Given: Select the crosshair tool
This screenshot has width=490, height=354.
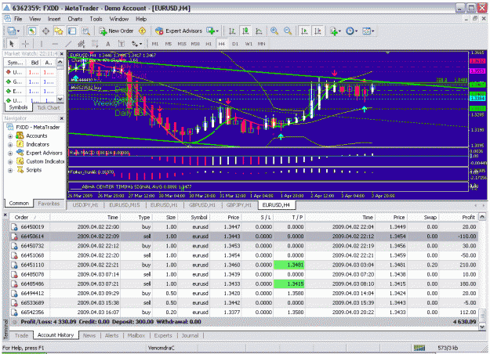Looking at the screenshot, I should click(x=25, y=44).
